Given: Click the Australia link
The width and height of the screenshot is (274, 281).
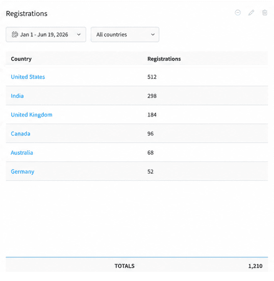Looking at the screenshot, I should coord(22,153).
